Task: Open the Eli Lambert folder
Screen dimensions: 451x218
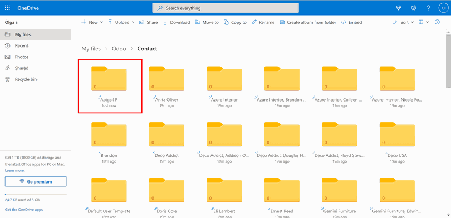Action: coord(224,190)
